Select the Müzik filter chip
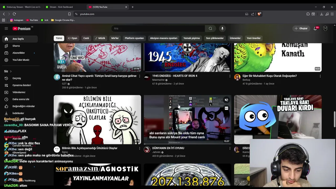336x189 pixels. 100,38
